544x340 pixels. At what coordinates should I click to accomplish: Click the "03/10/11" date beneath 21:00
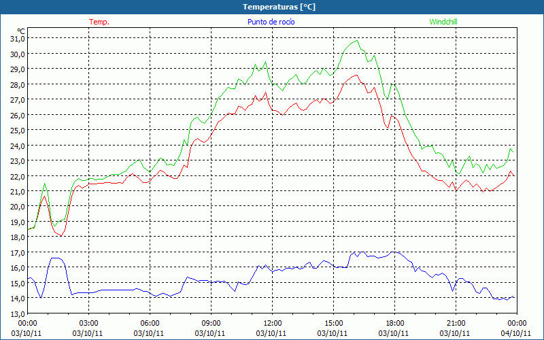click(455, 333)
